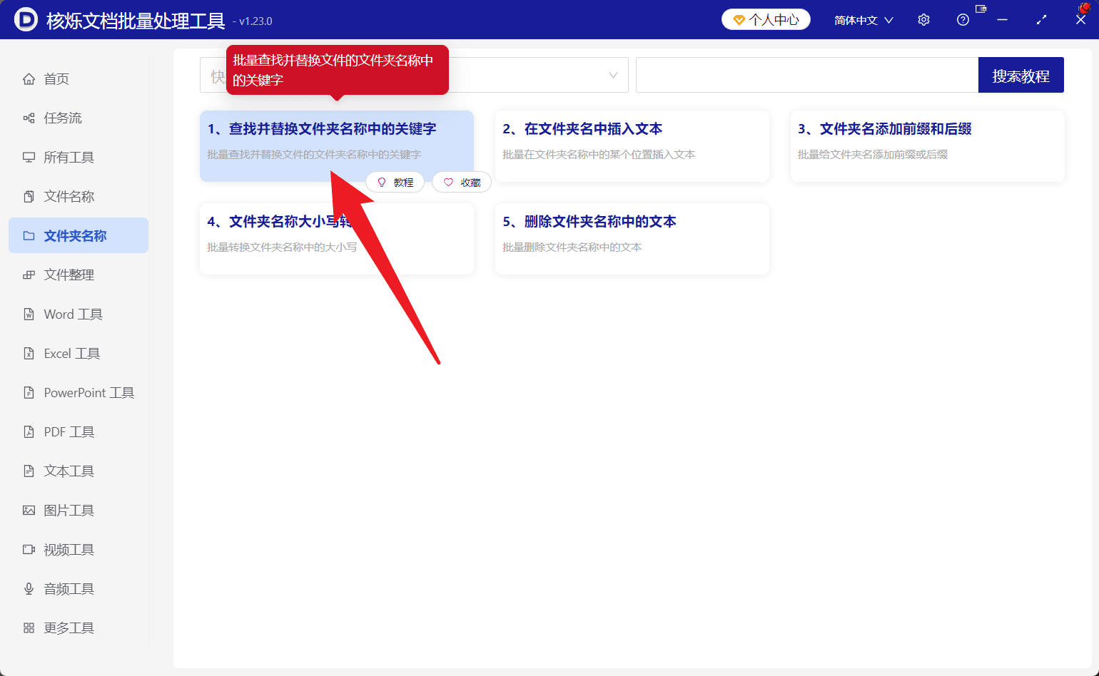Click the PDF file icon in sidebar

click(x=29, y=431)
